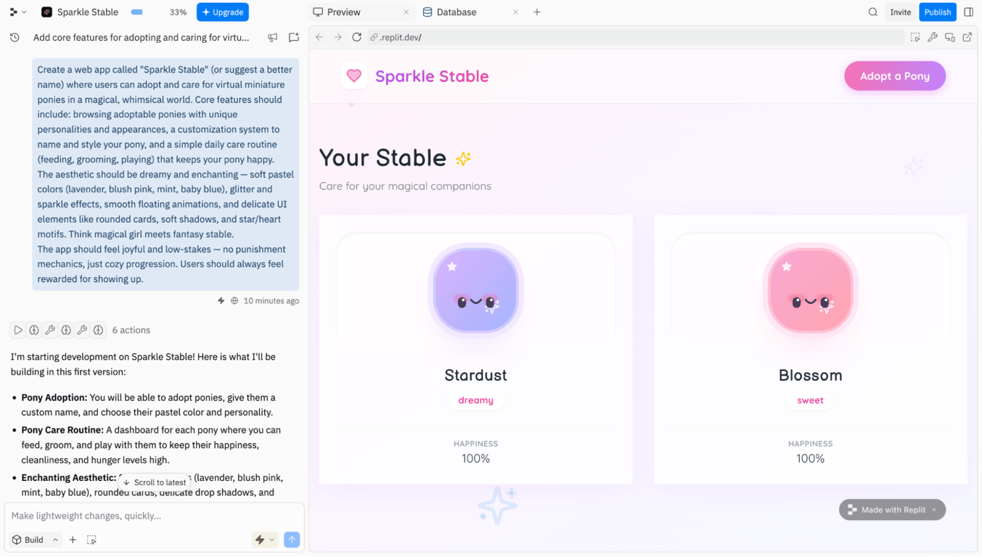Click the Adopt a Pony button

pos(894,75)
